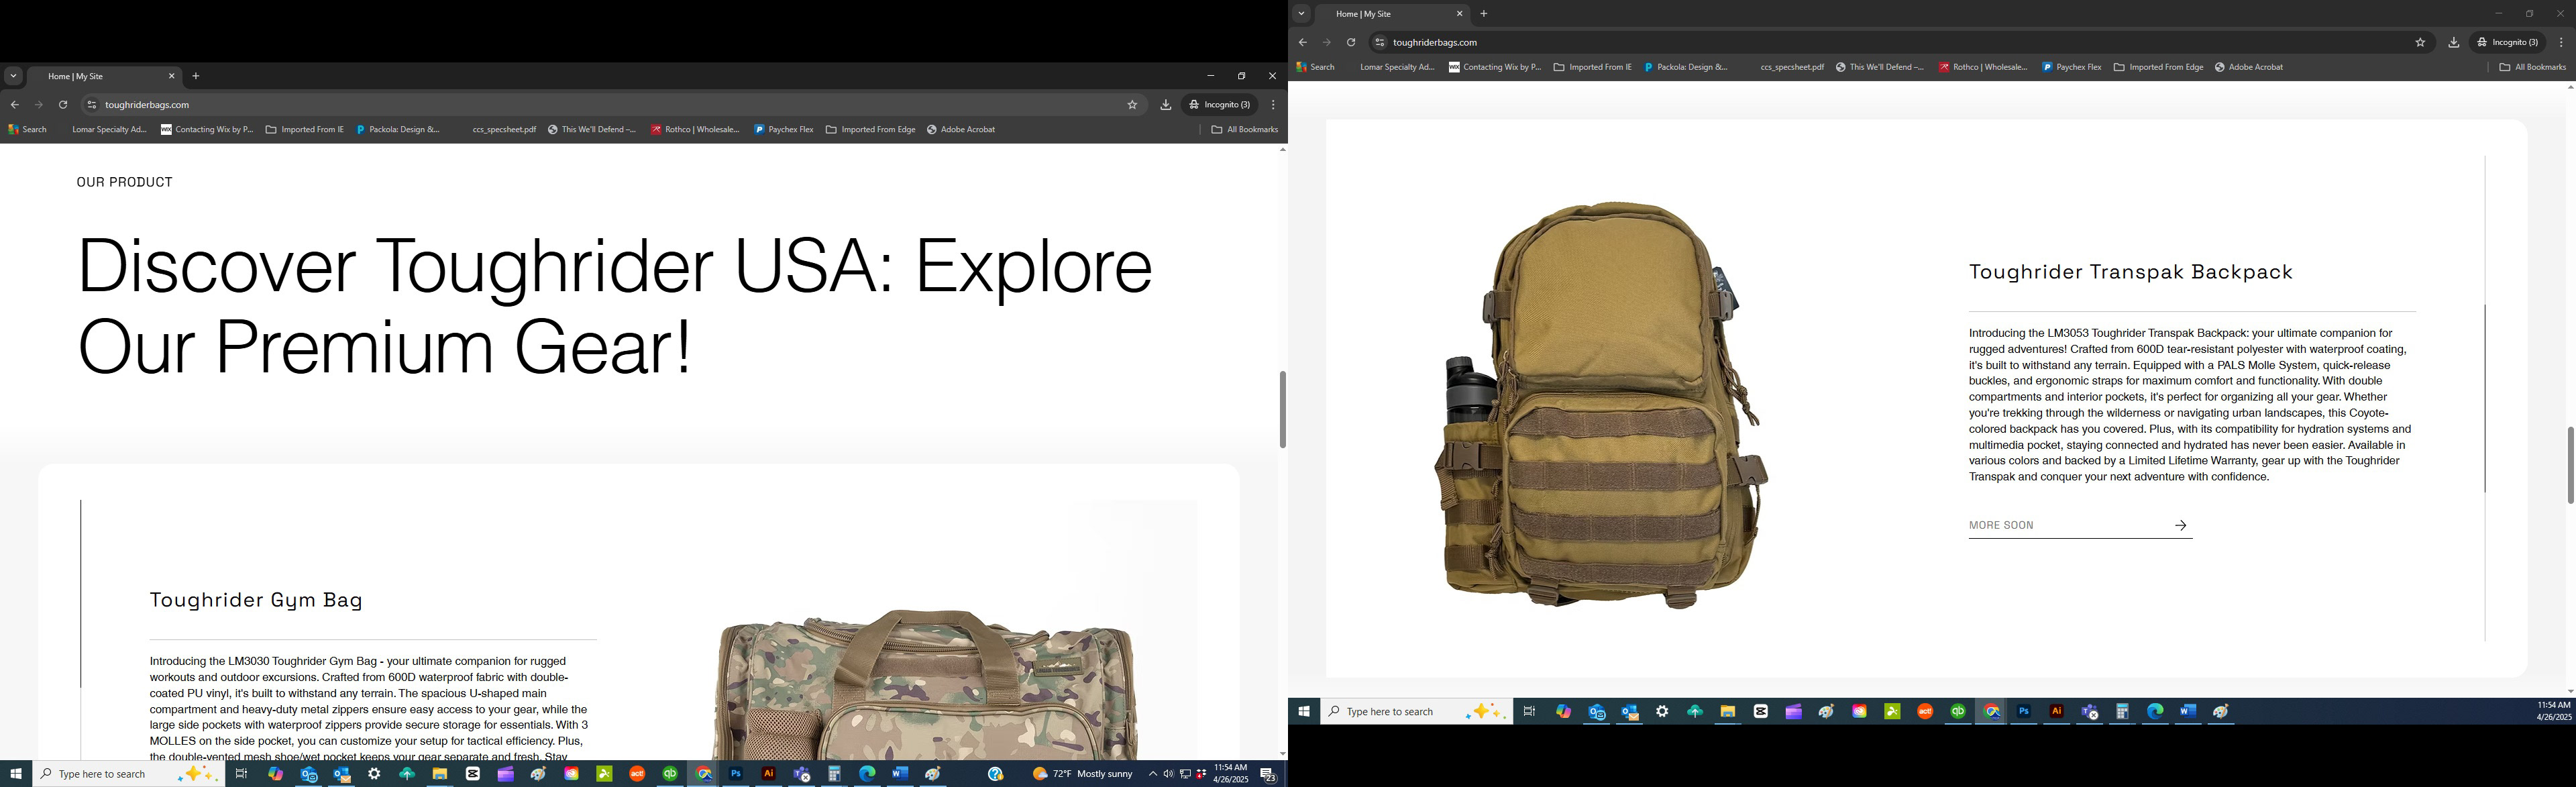Show hidden system tray icons
2576x787 pixels.
1152,774
